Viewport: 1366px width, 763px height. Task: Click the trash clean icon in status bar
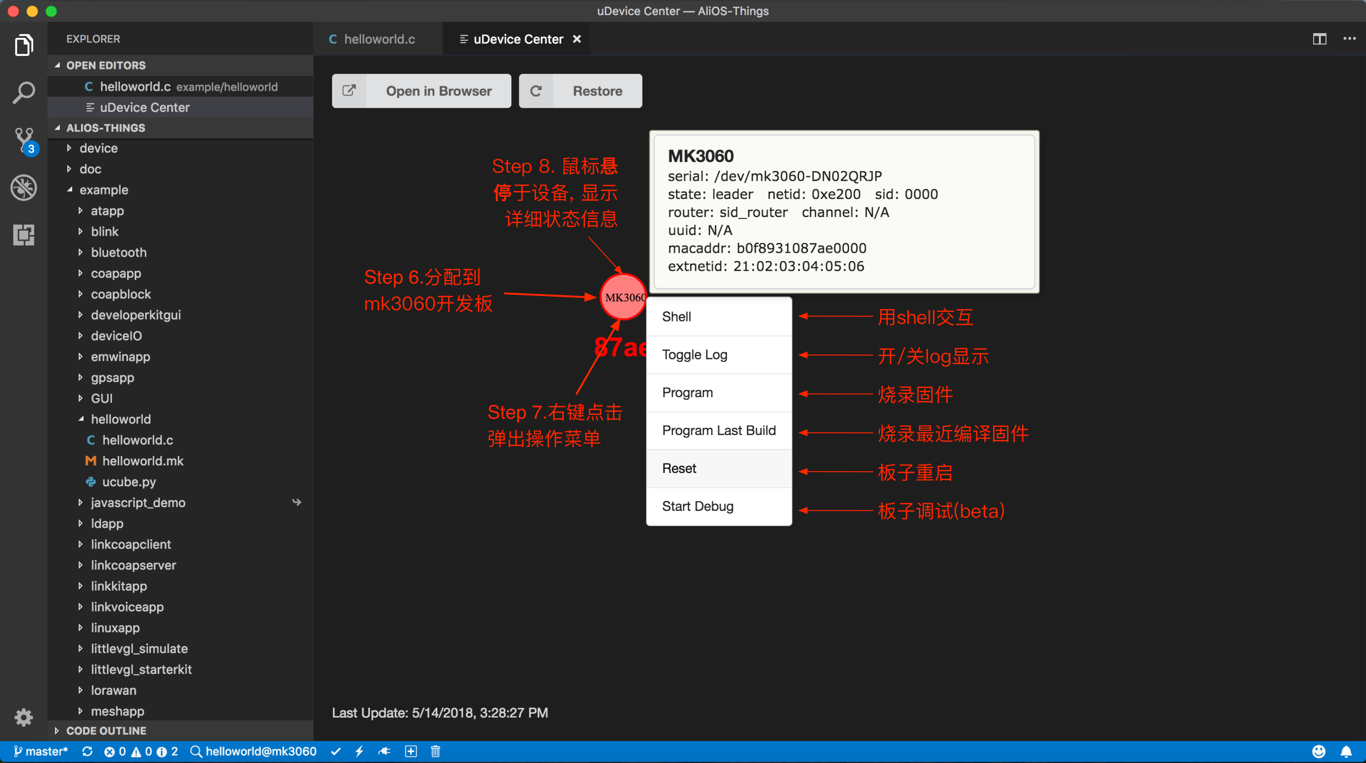pyautogui.click(x=436, y=751)
